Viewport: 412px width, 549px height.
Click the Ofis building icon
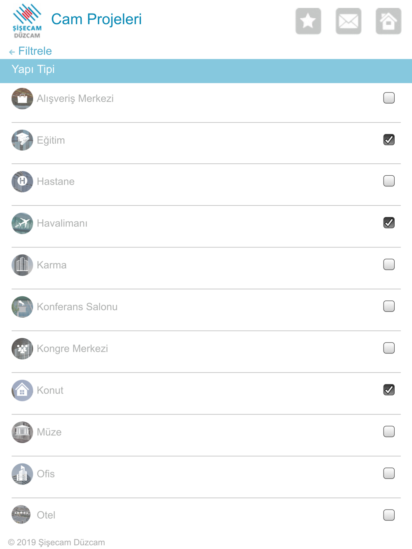[22, 474]
